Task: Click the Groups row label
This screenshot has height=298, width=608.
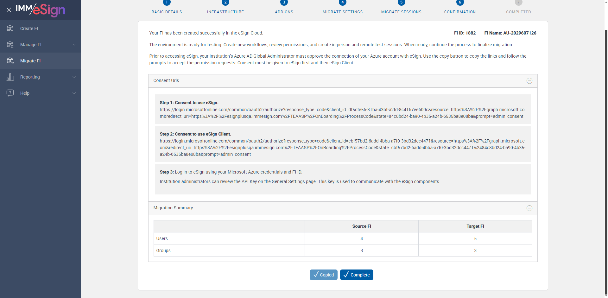Action: [x=163, y=250]
